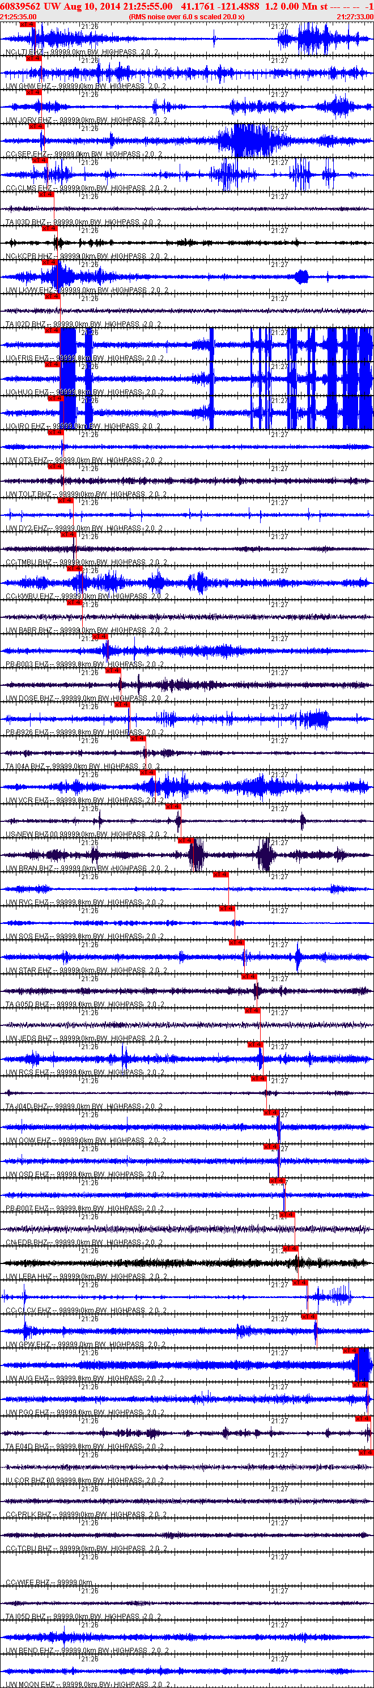Click the red pick marker on UW STAR trace
Screen dimensions: 374x1688
click(236, 942)
